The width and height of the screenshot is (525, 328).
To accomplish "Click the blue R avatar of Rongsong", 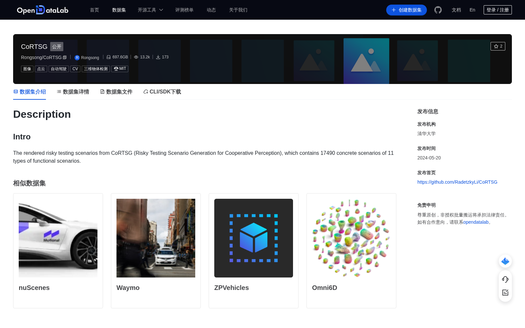I will (77, 58).
